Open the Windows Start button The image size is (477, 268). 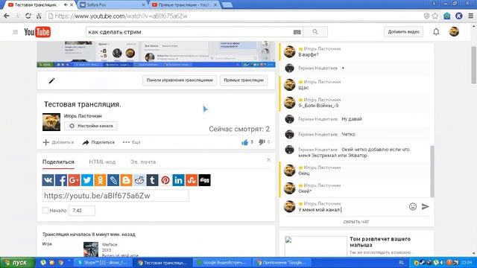click(x=18, y=263)
